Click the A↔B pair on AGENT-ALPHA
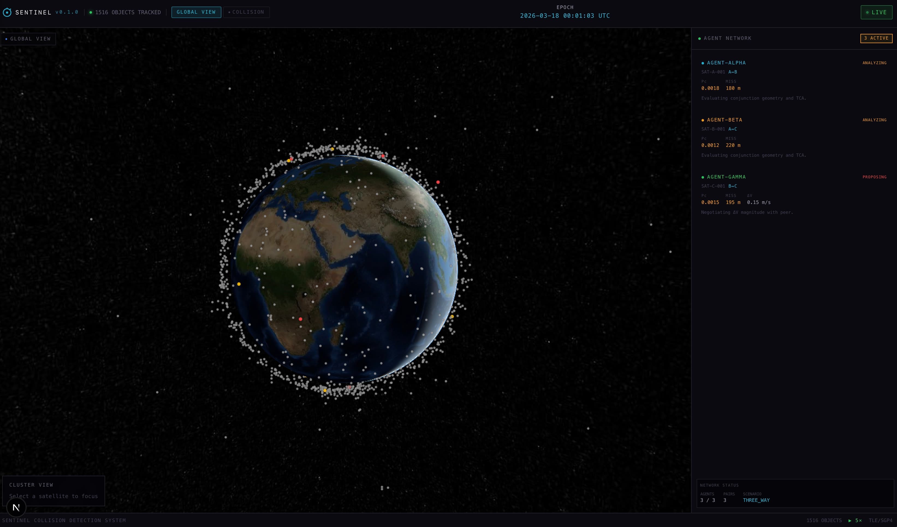Viewport: 897px width, 527px height. [733, 72]
